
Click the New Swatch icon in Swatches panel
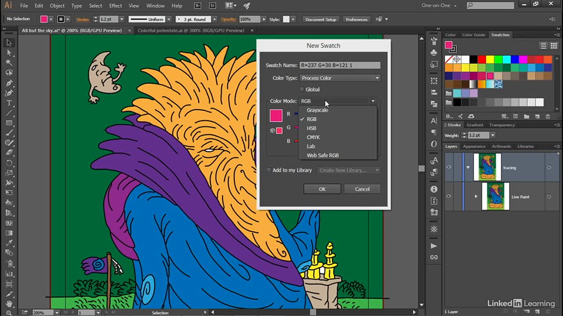pyautogui.click(x=537, y=116)
